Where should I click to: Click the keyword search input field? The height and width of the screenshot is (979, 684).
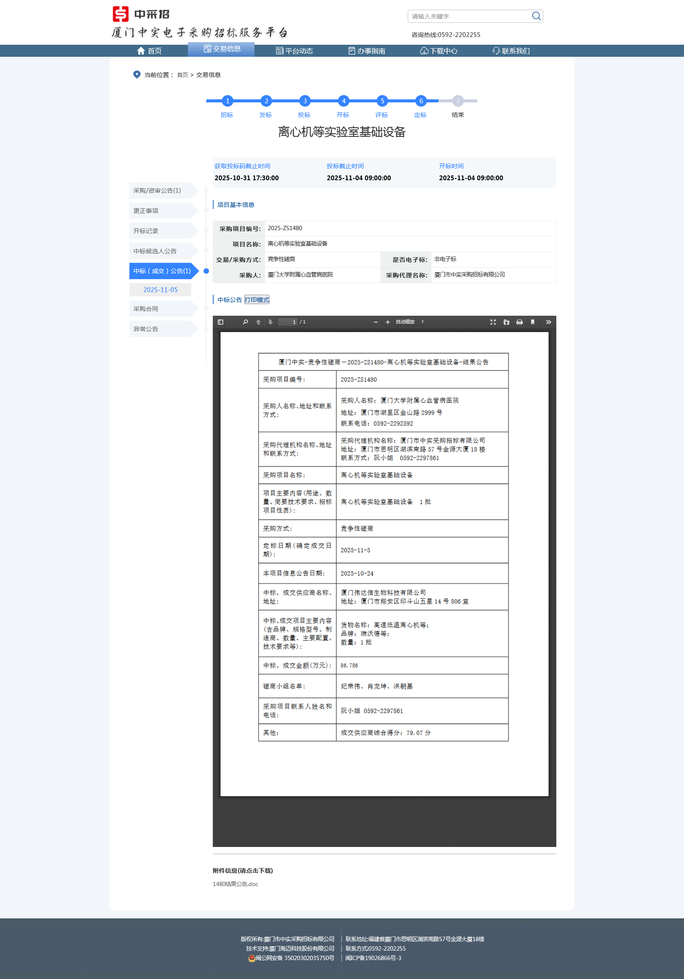pos(469,16)
